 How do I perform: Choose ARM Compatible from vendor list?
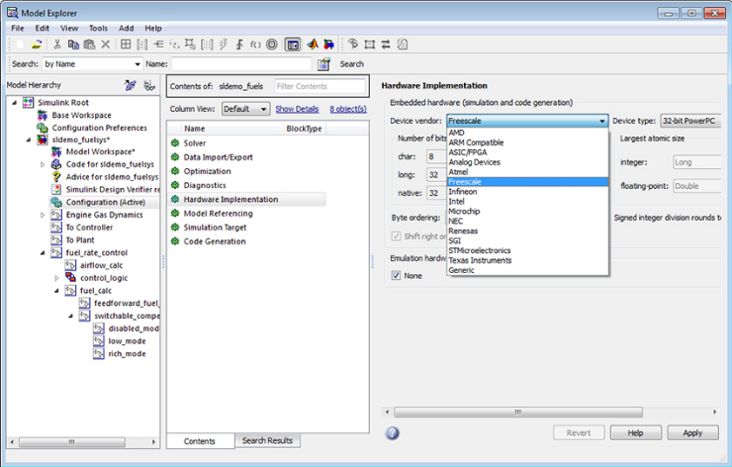pyautogui.click(x=527, y=142)
